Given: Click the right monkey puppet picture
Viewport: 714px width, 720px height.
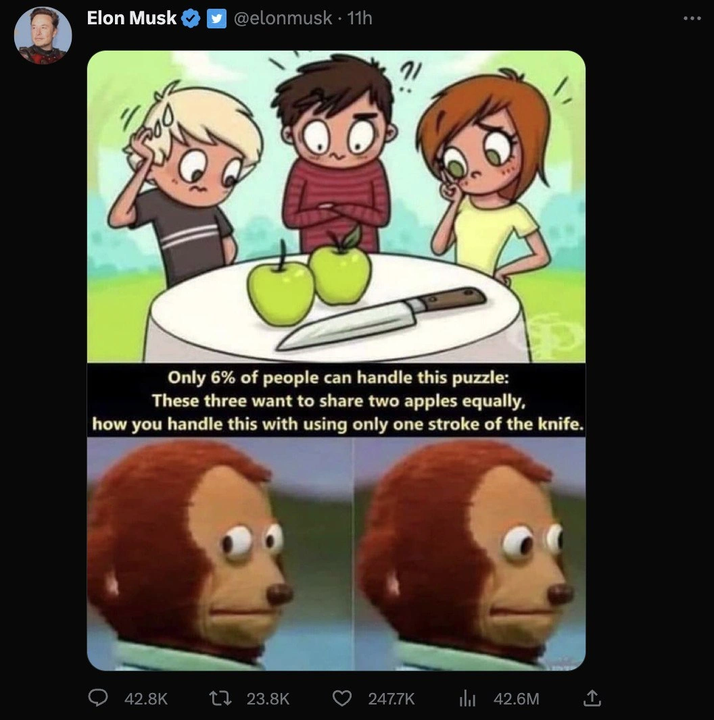Looking at the screenshot, I should 470,554.
